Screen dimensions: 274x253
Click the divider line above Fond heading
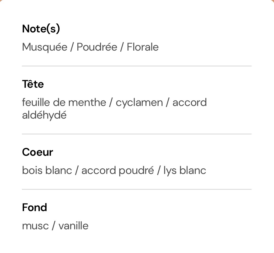click(137, 189)
